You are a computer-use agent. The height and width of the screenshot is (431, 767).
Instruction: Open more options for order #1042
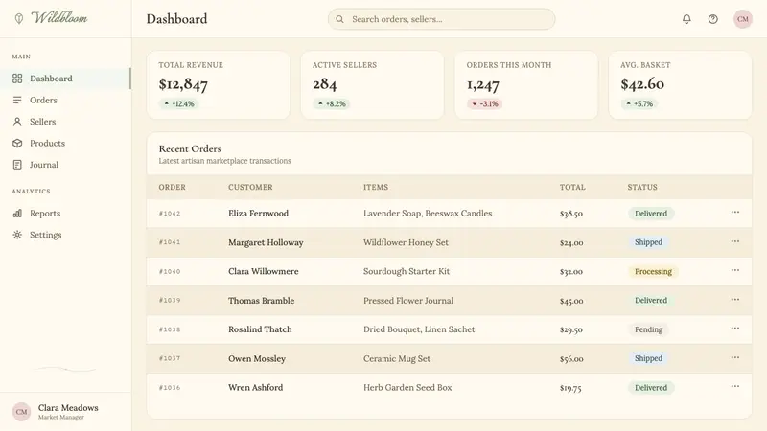(x=735, y=212)
